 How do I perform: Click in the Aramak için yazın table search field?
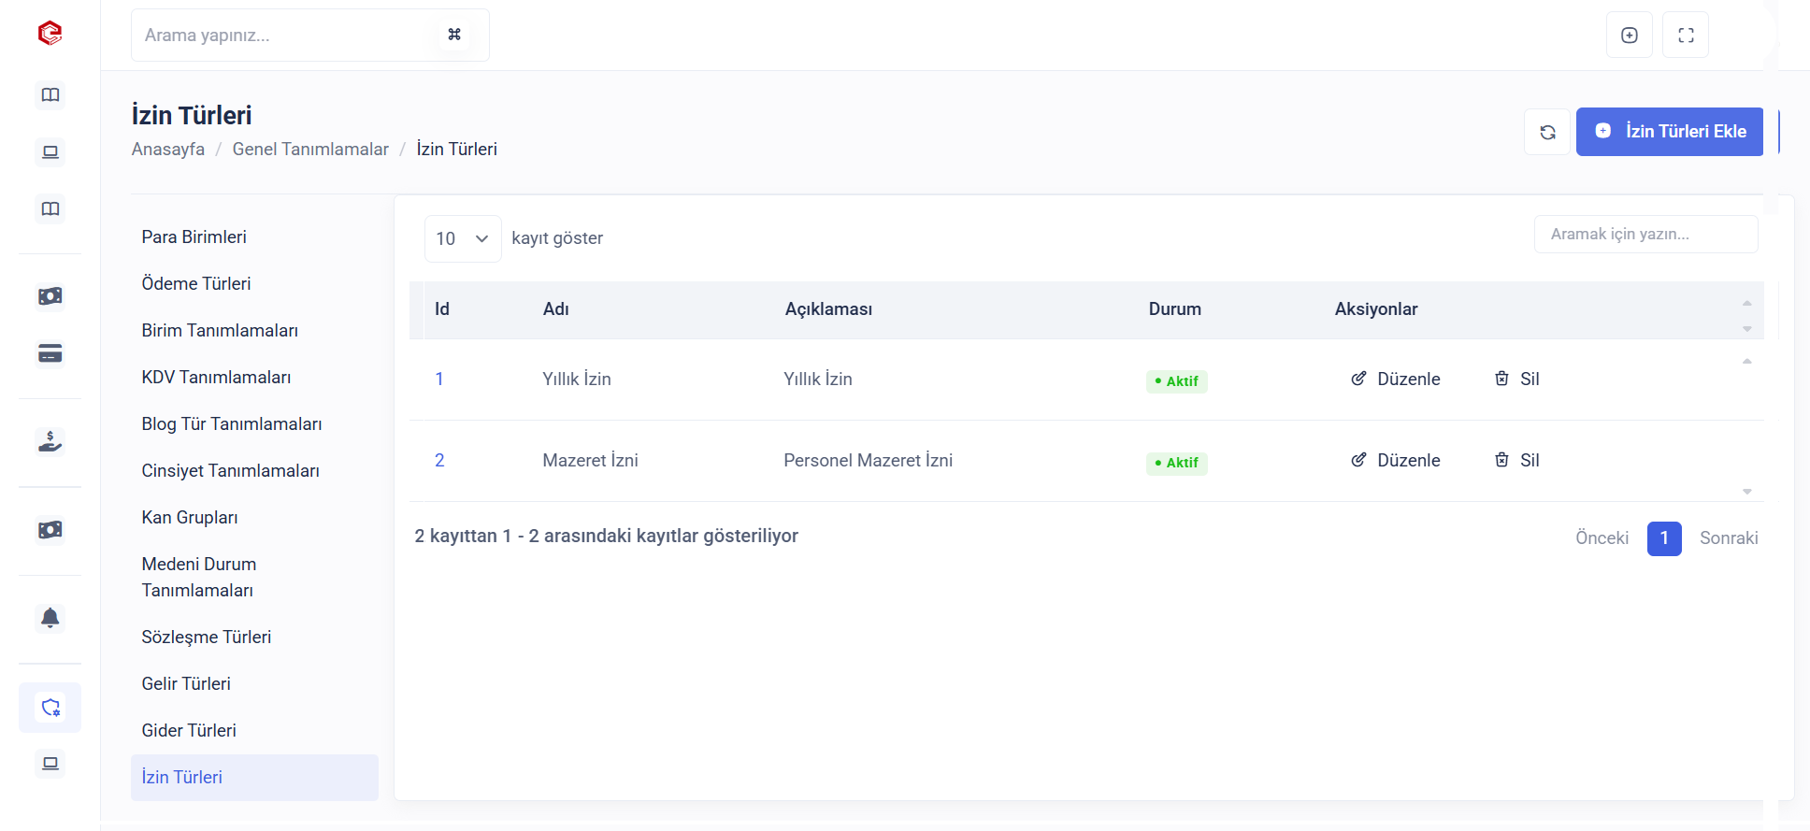pyautogui.click(x=1645, y=234)
